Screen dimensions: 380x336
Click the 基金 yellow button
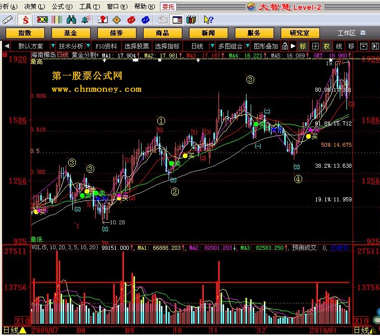[x=70, y=33]
